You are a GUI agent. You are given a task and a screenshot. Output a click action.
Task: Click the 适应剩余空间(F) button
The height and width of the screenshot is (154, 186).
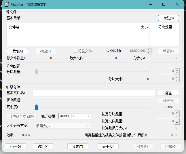tap(22, 117)
